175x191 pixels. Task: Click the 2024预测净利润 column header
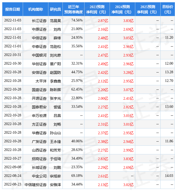pyautogui.click(x=122, y=9)
